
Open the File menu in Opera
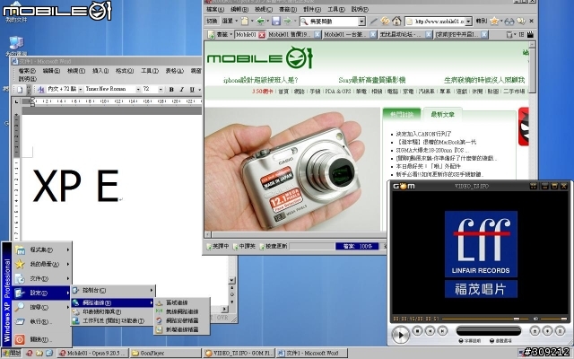(215, 10)
